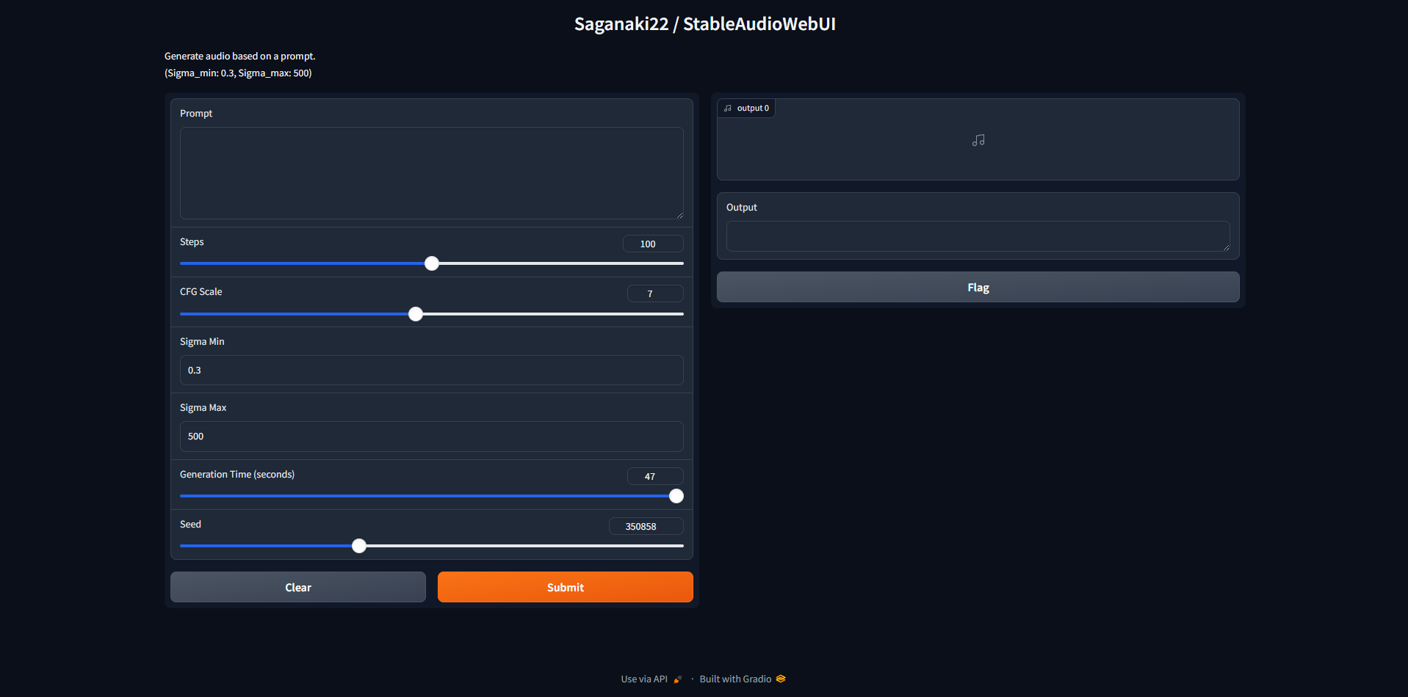The width and height of the screenshot is (1408, 697).
Task: Click the Sigma Min input field
Action: (431, 371)
